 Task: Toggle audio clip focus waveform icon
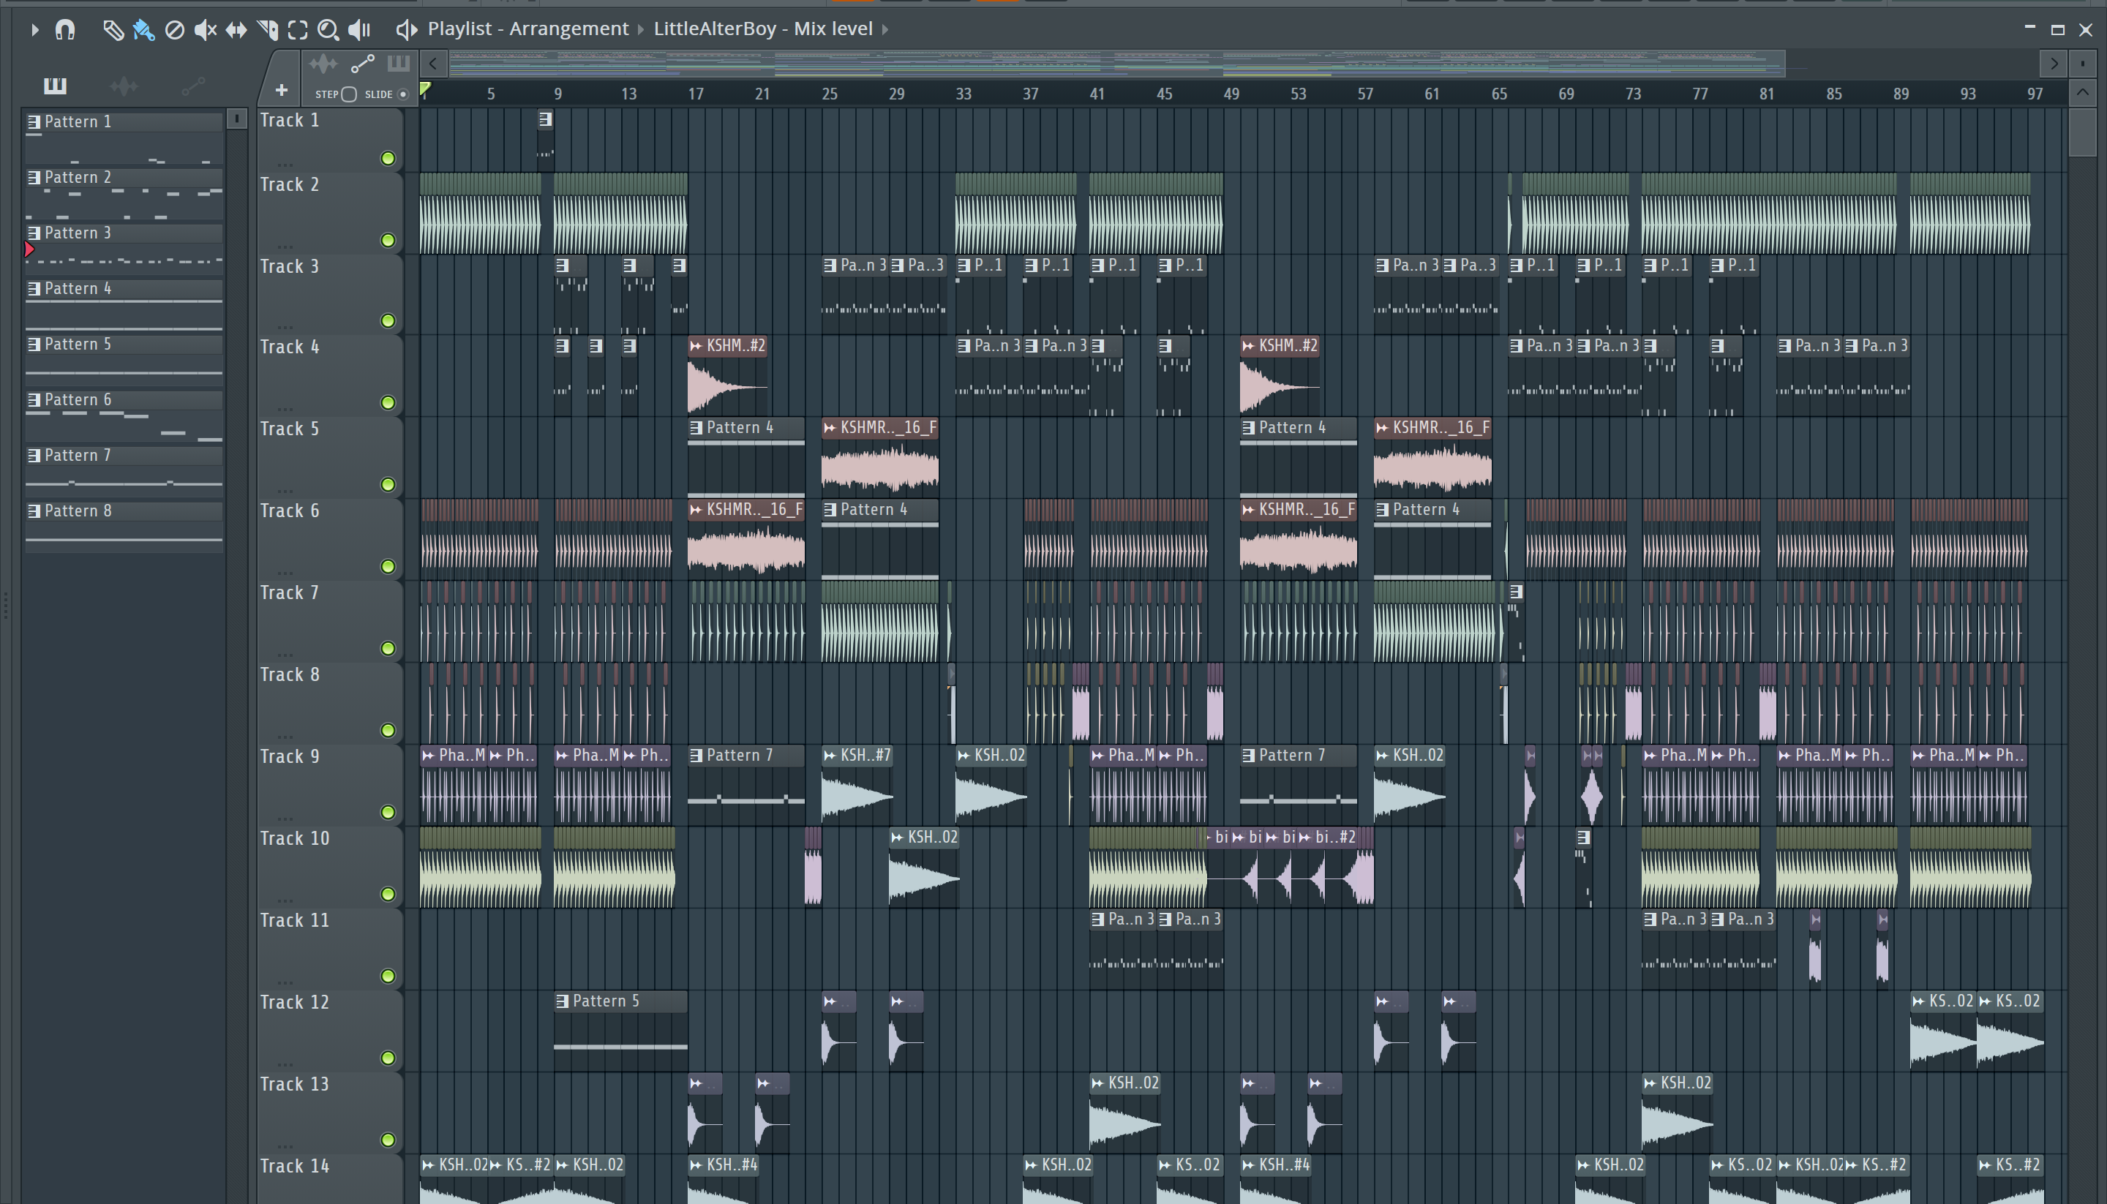[323, 64]
